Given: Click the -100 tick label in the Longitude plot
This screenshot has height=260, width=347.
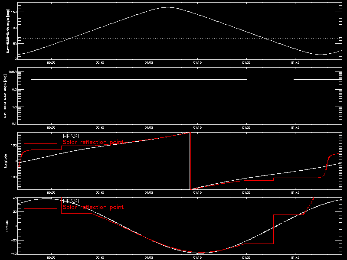Looking at the screenshot, I should pyautogui.click(x=13, y=177).
